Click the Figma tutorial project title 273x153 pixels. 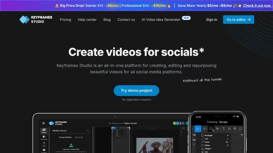point(130,123)
